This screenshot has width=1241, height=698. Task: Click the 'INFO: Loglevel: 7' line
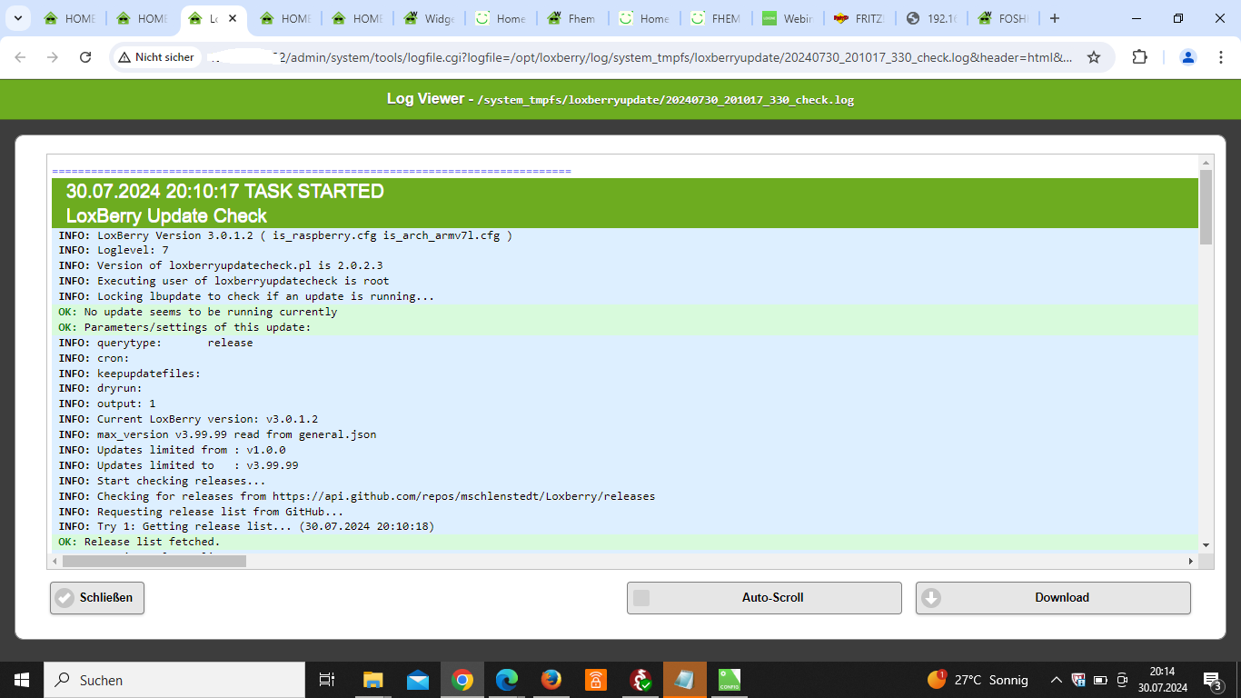(625, 250)
